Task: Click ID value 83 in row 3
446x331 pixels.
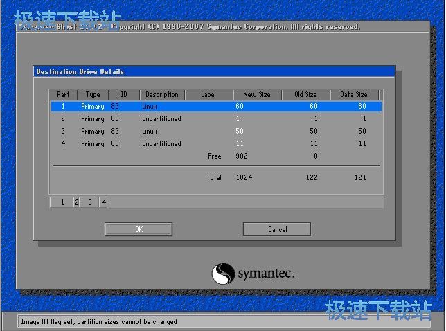Action: [115, 131]
